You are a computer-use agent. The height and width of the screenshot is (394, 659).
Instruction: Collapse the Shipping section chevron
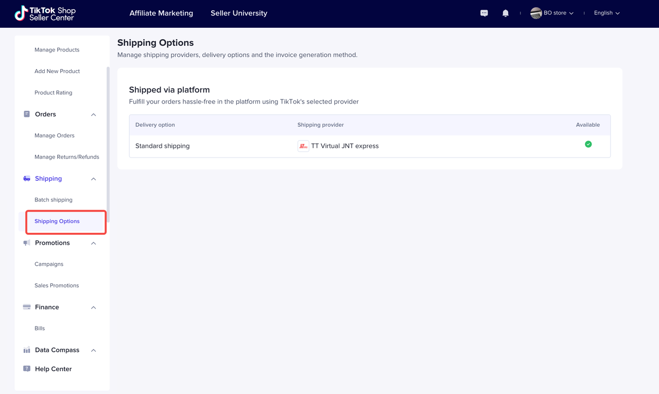click(x=93, y=179)
